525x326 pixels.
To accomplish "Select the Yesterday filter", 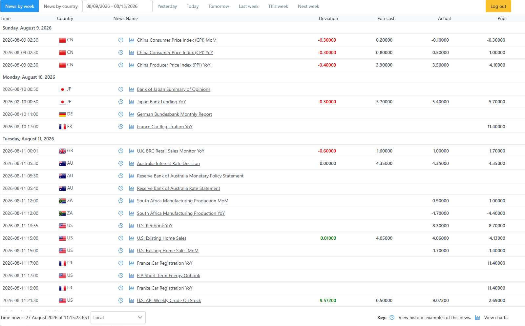I will point(167,6).
